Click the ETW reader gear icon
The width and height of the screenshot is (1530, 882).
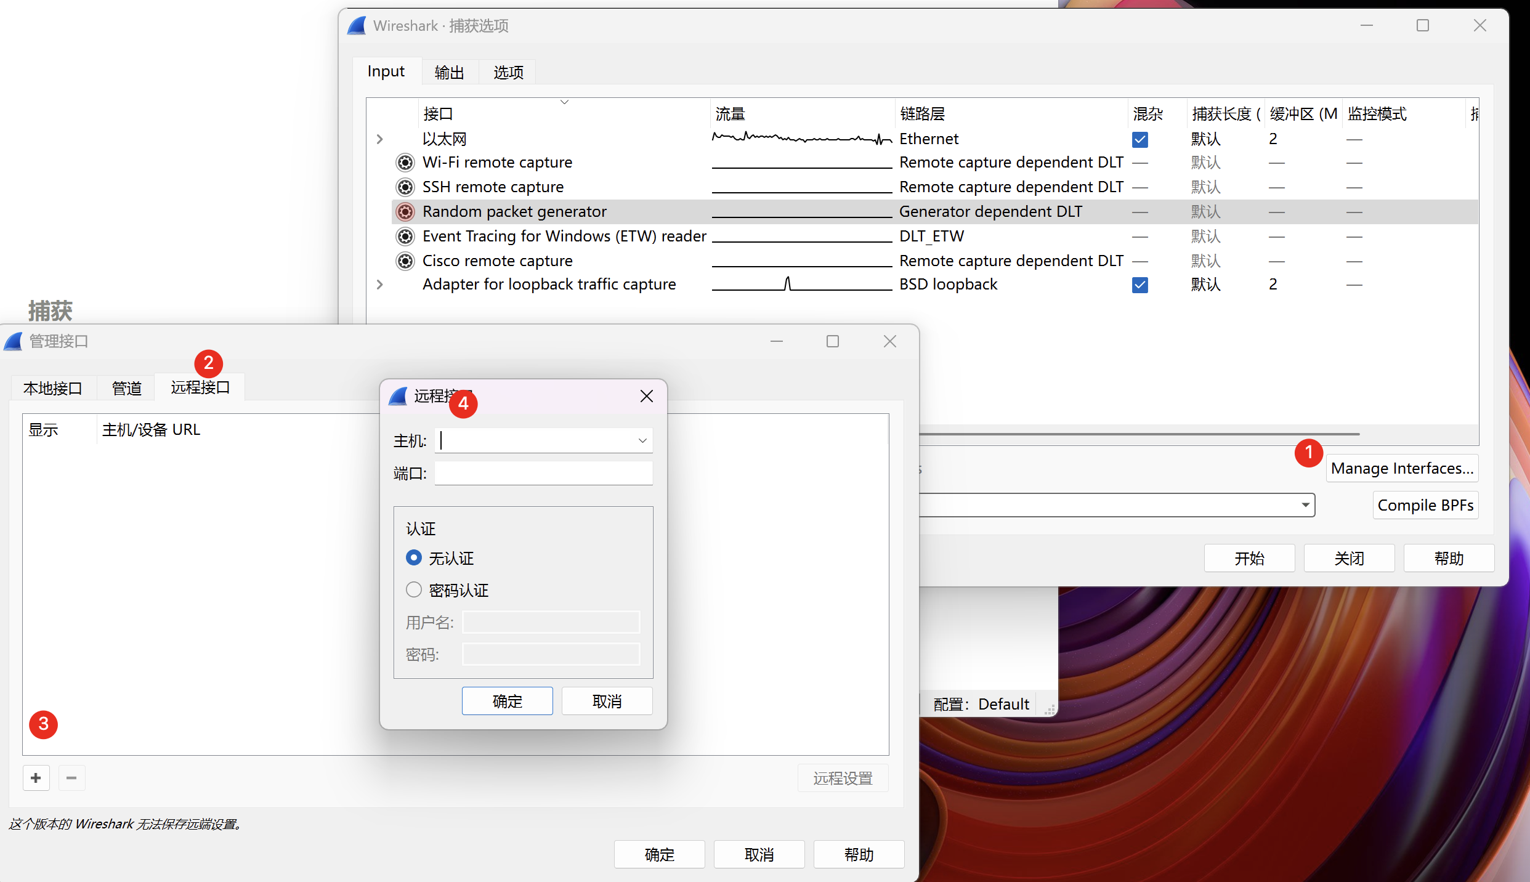(x=405, y=237)
